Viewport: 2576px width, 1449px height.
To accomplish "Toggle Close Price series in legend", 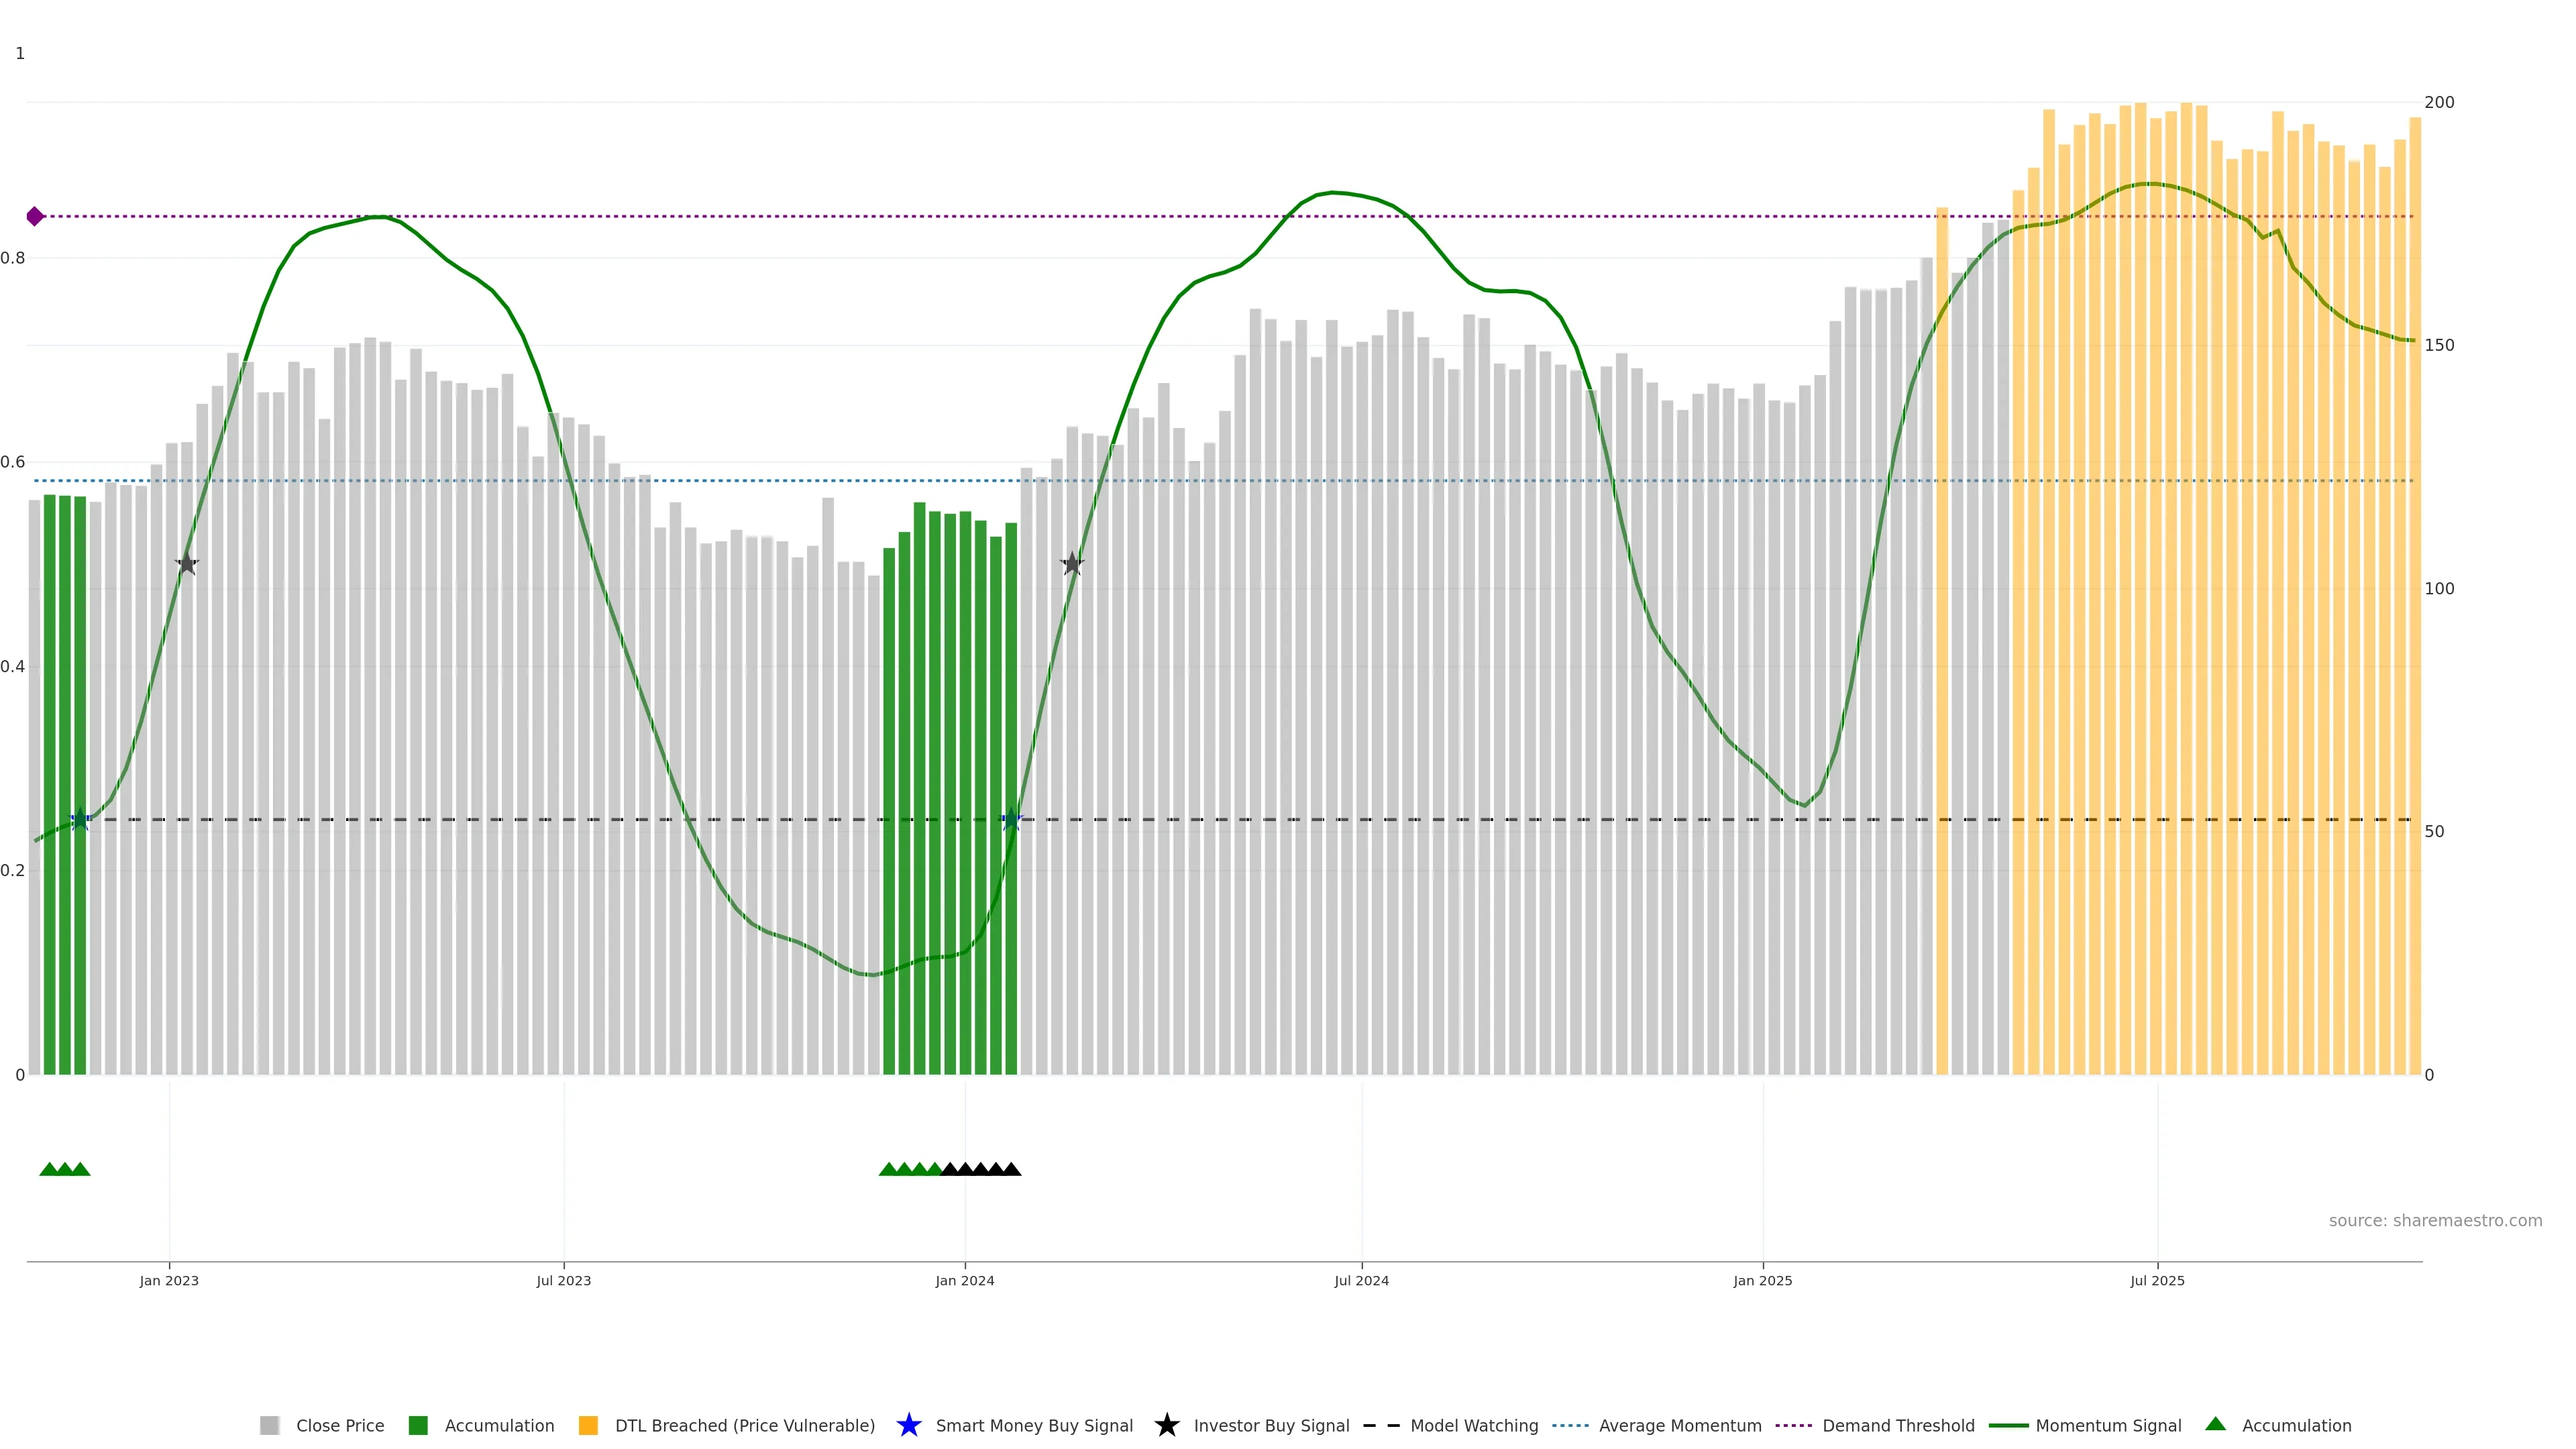I will (339, 1425).
